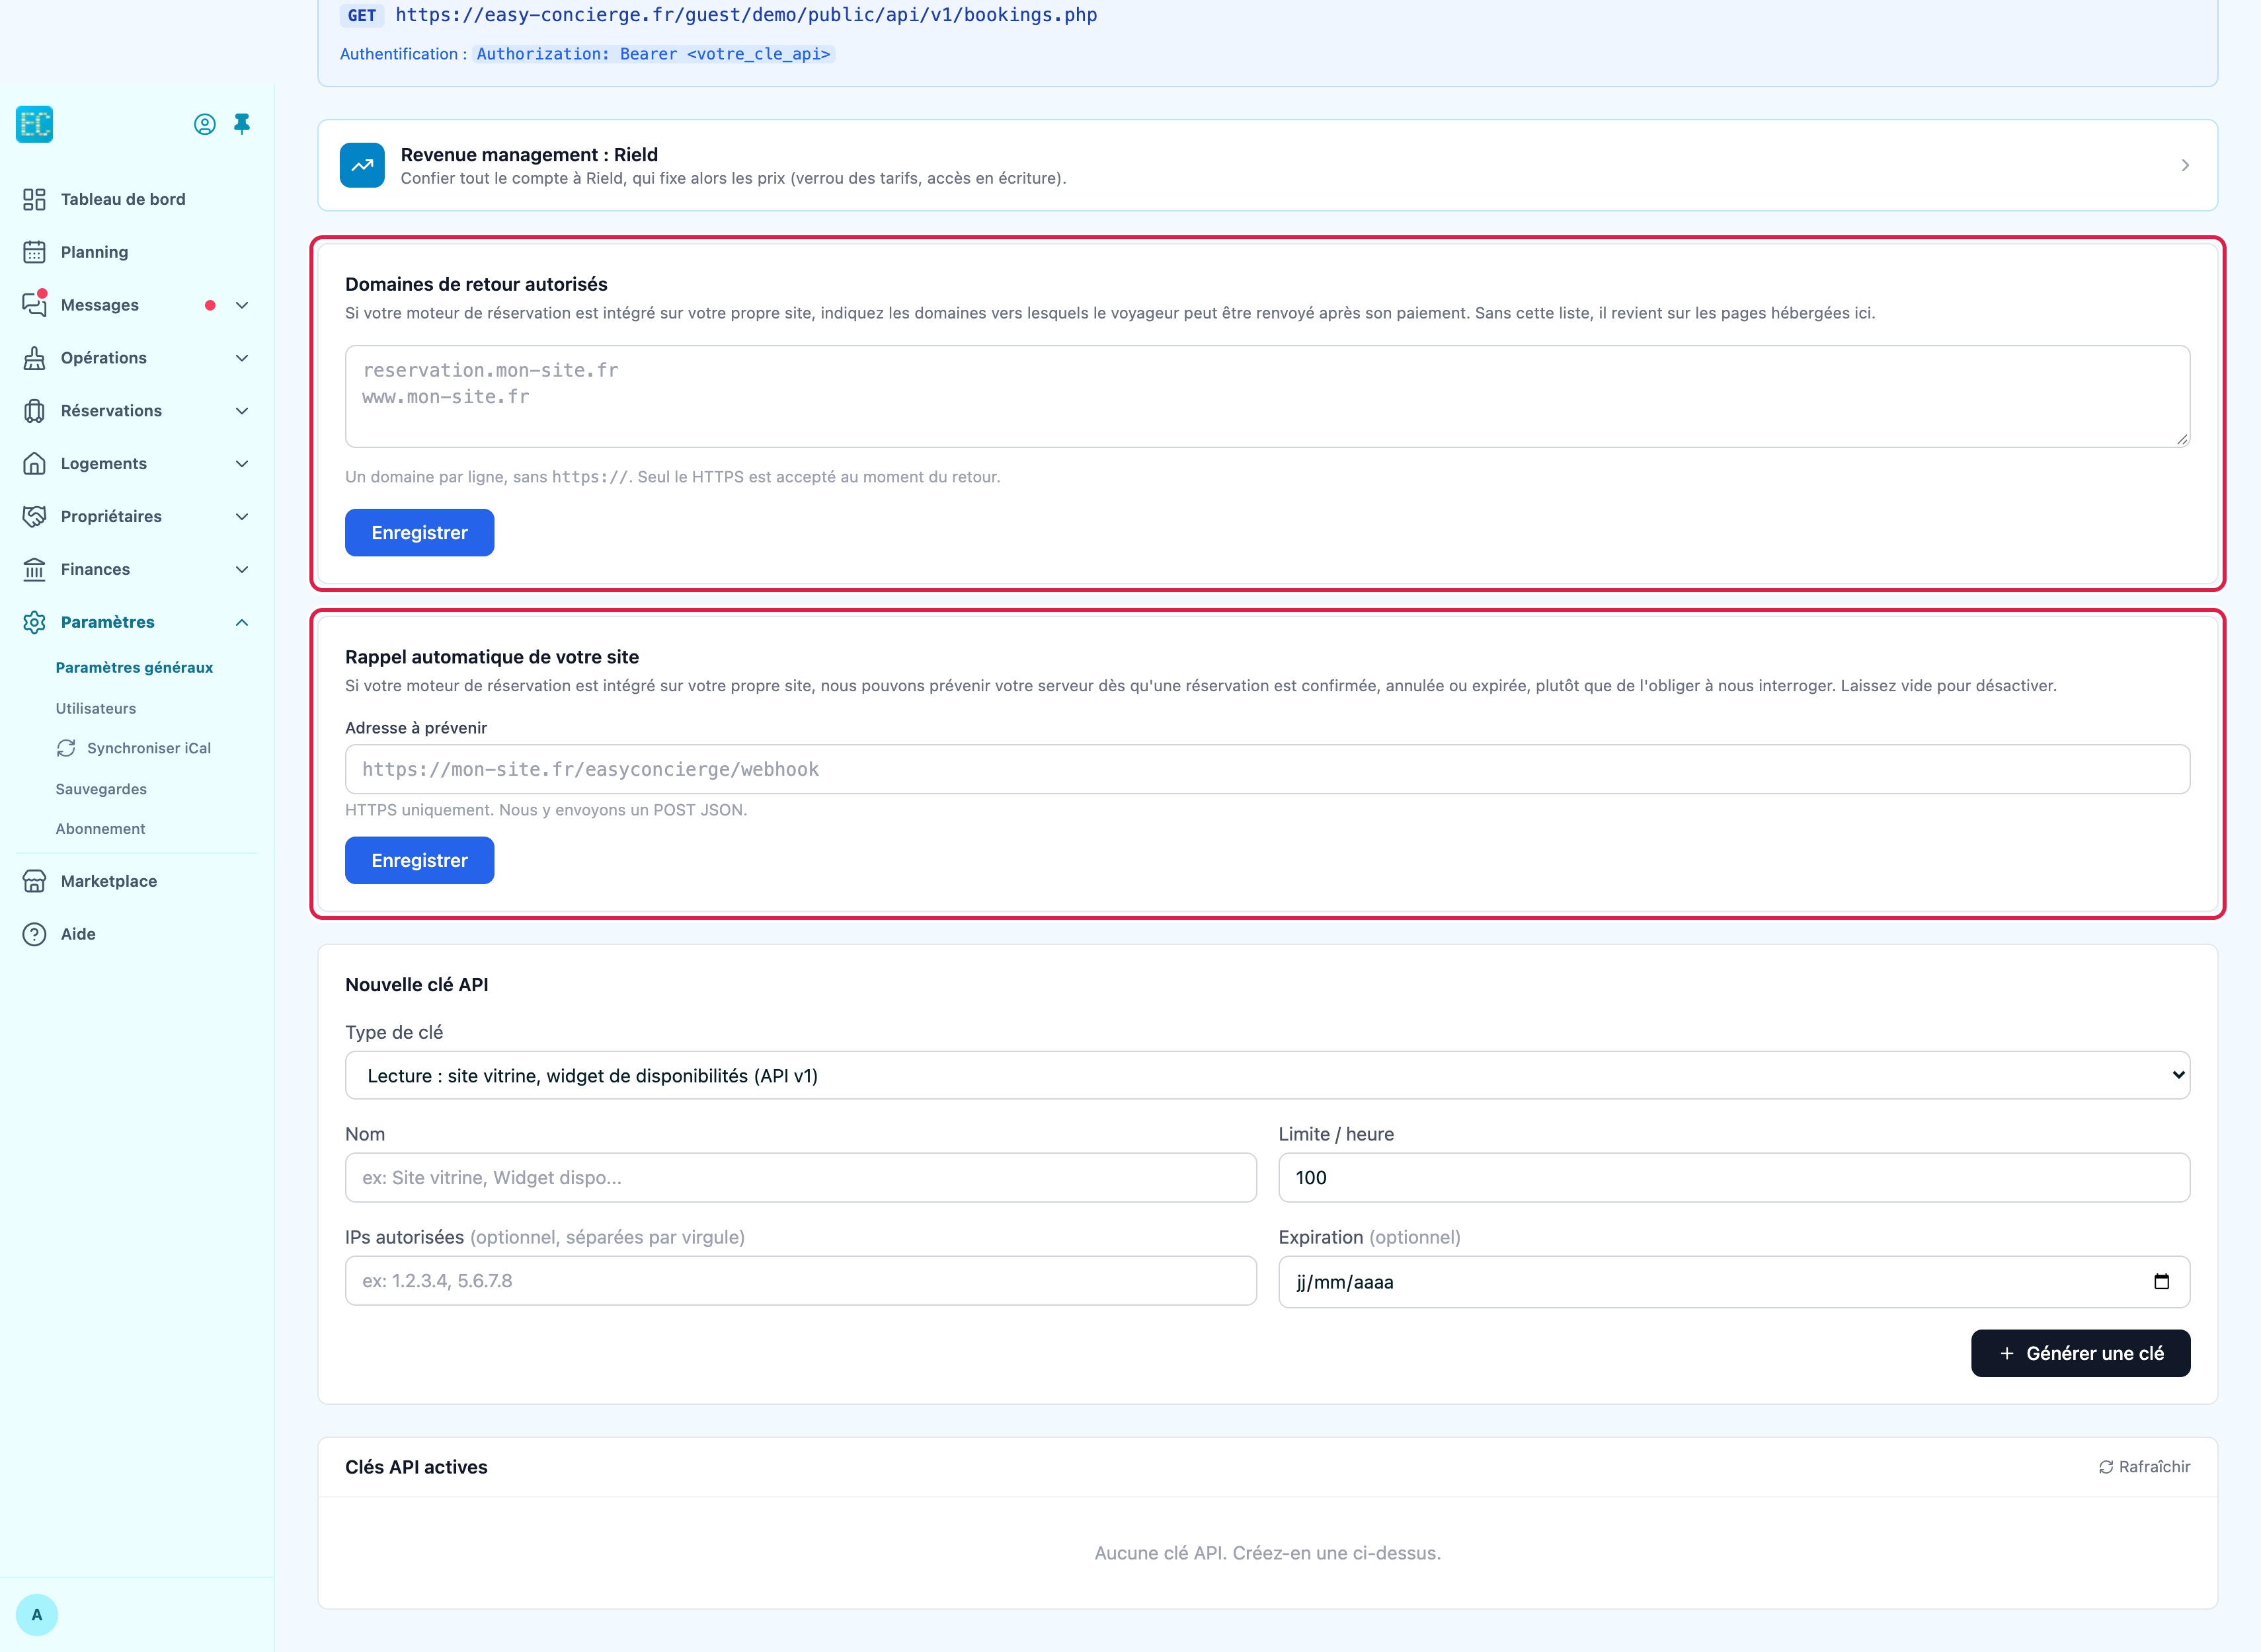Expand the Finances submenu chevron

tap(242, 569)
